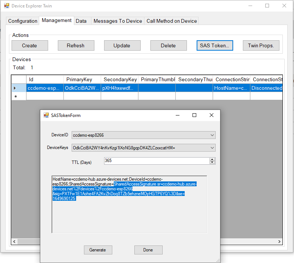This screenshot has width=294, height=263.
Task: Click the generated SAS token text box
Action: coord(129,205)
